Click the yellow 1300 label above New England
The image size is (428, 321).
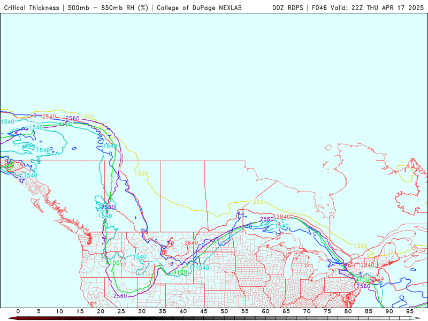click(x=360, y=246)
